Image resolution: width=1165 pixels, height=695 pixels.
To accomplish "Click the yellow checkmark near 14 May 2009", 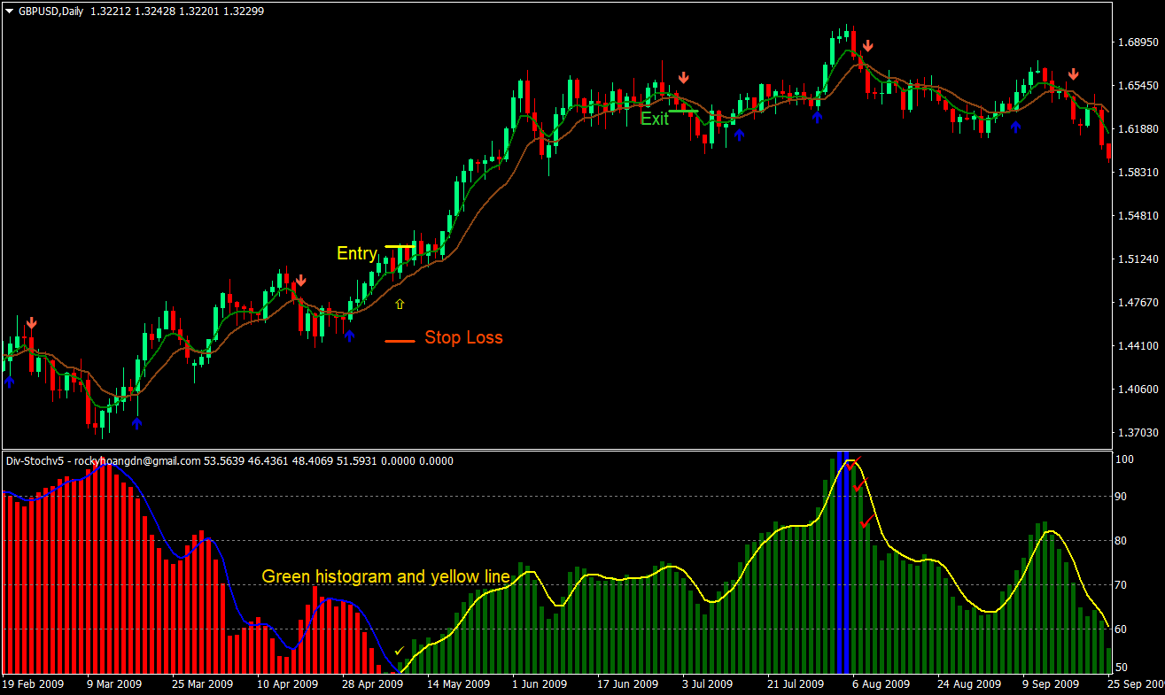I will click(400, 651).
